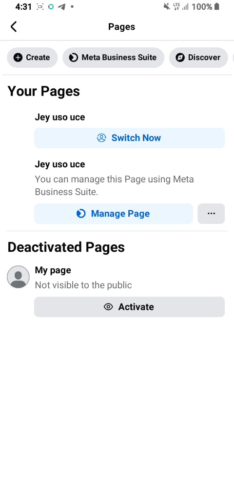Open Manage Page for Jey uso uce

pos(114,214)
